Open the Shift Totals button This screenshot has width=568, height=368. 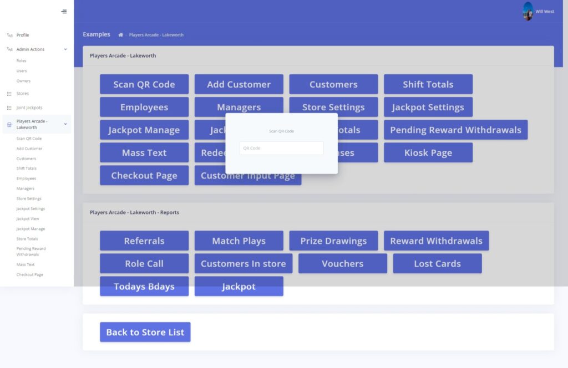pyautogui.click(x=428, y=84)
